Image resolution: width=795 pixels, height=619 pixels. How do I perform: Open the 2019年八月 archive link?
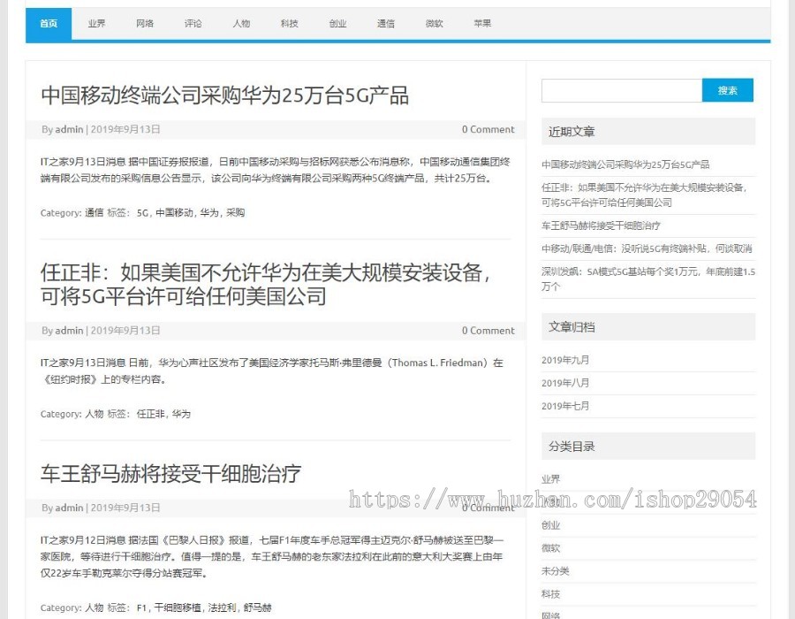(x=565, y=383)
